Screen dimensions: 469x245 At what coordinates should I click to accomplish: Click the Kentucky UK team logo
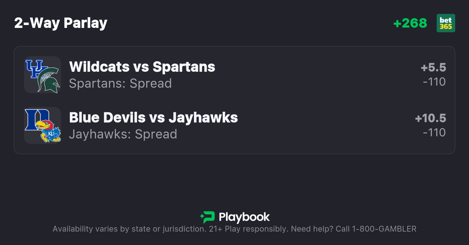(x=35, y=68)
